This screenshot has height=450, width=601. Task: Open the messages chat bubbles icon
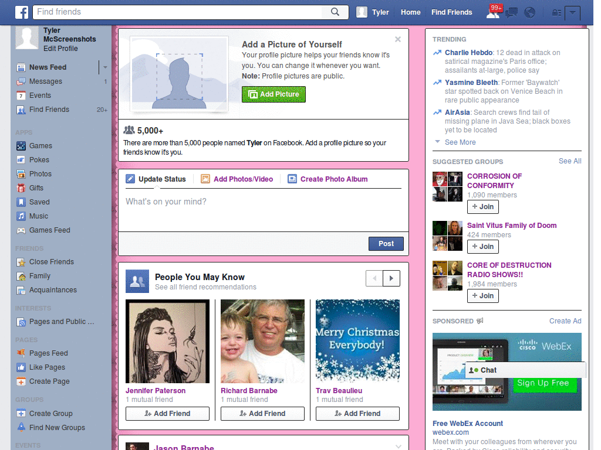point(511,13)
